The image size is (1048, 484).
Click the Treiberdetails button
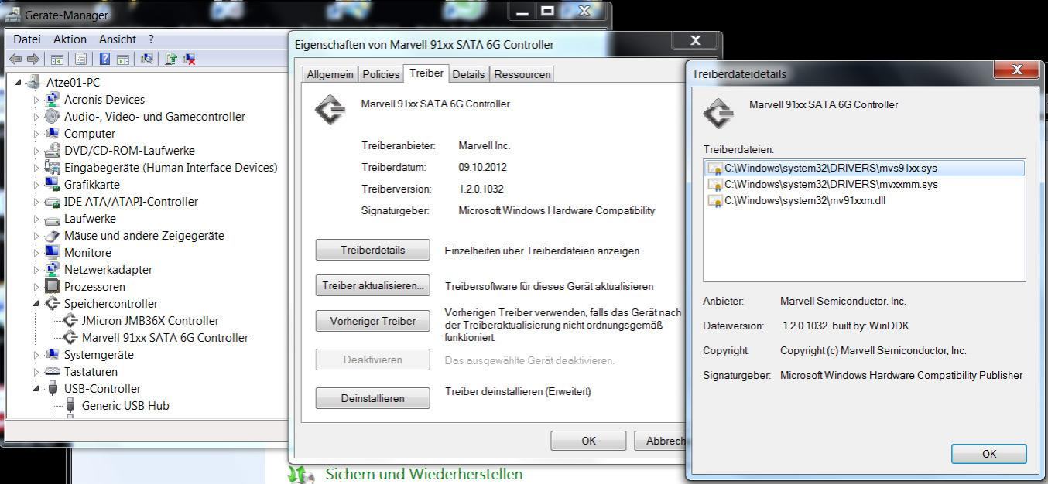pyautogui.click(x=372, y=250)
